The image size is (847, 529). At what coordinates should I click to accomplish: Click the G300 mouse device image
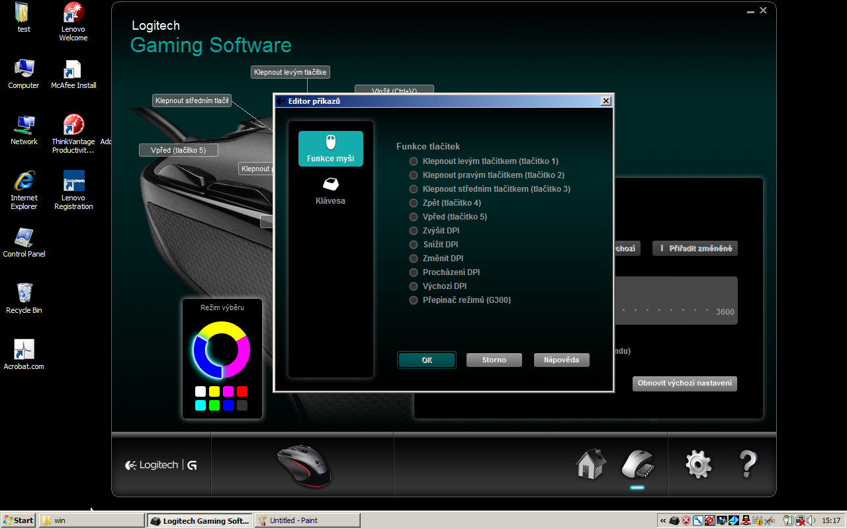click(x=304, y=466)
